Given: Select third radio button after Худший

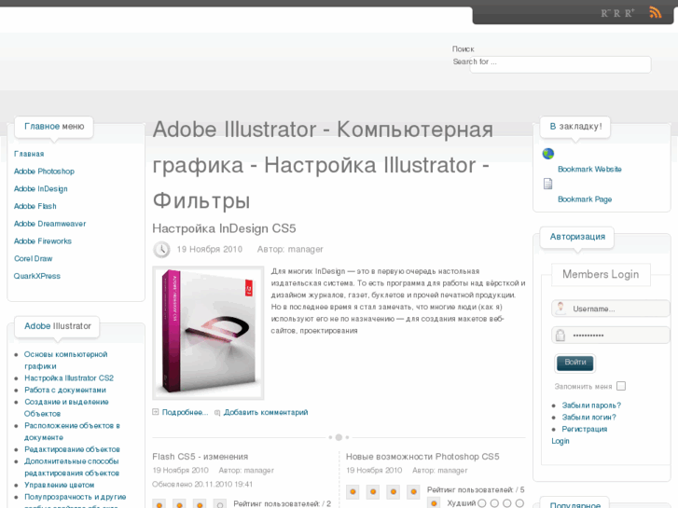Looking at the screenshot, I should click(x=507, y=503).
